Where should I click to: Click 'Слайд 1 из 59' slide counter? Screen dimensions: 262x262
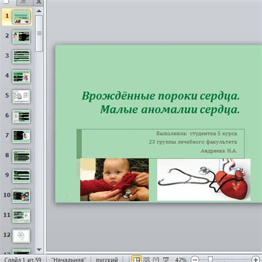[x=23, y=260]
